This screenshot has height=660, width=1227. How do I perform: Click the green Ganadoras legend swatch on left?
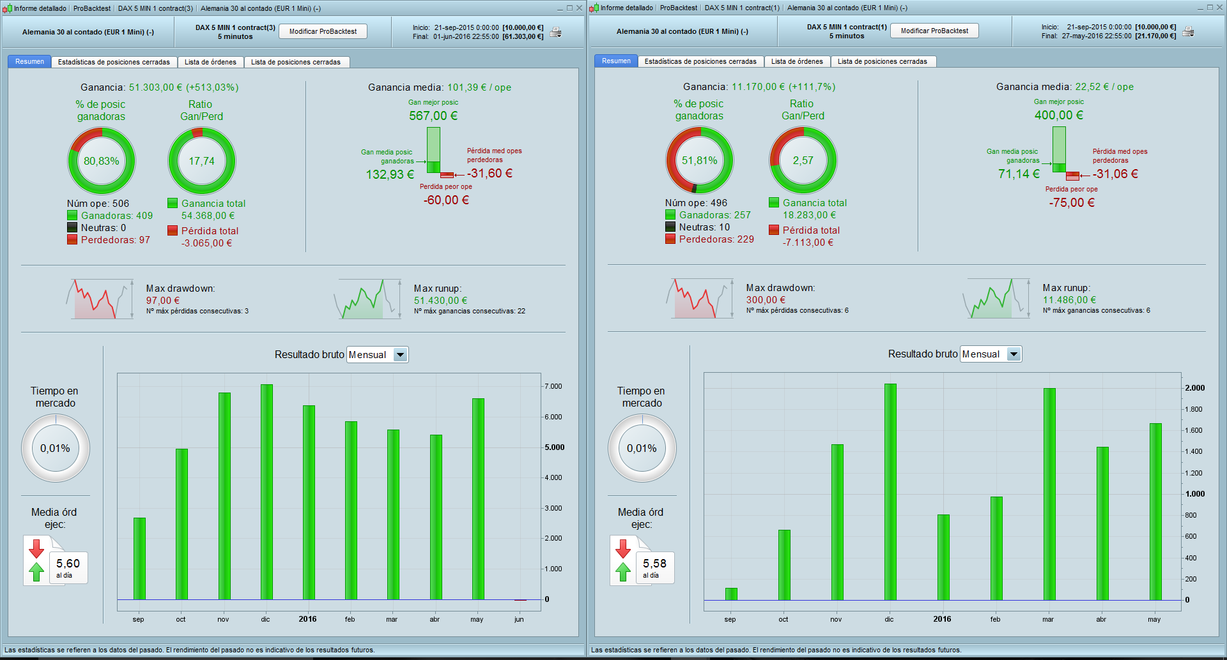pos(72,216)
